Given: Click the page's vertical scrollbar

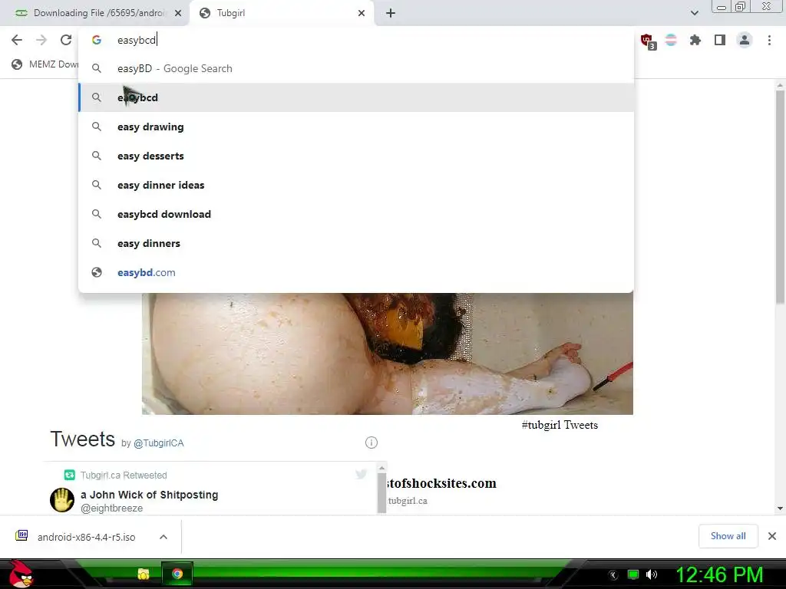Looking at the screenshot, I should [x=780, y=197].
